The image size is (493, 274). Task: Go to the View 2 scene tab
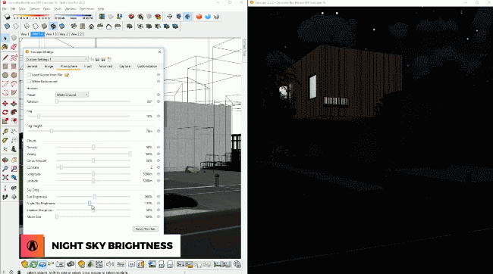[64, 34]
